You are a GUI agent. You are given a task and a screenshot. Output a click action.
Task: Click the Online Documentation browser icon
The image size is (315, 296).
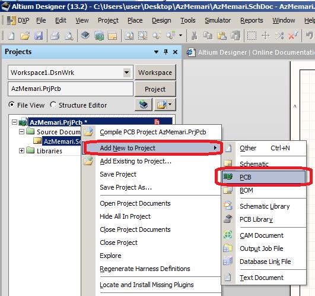click(190, 52)
